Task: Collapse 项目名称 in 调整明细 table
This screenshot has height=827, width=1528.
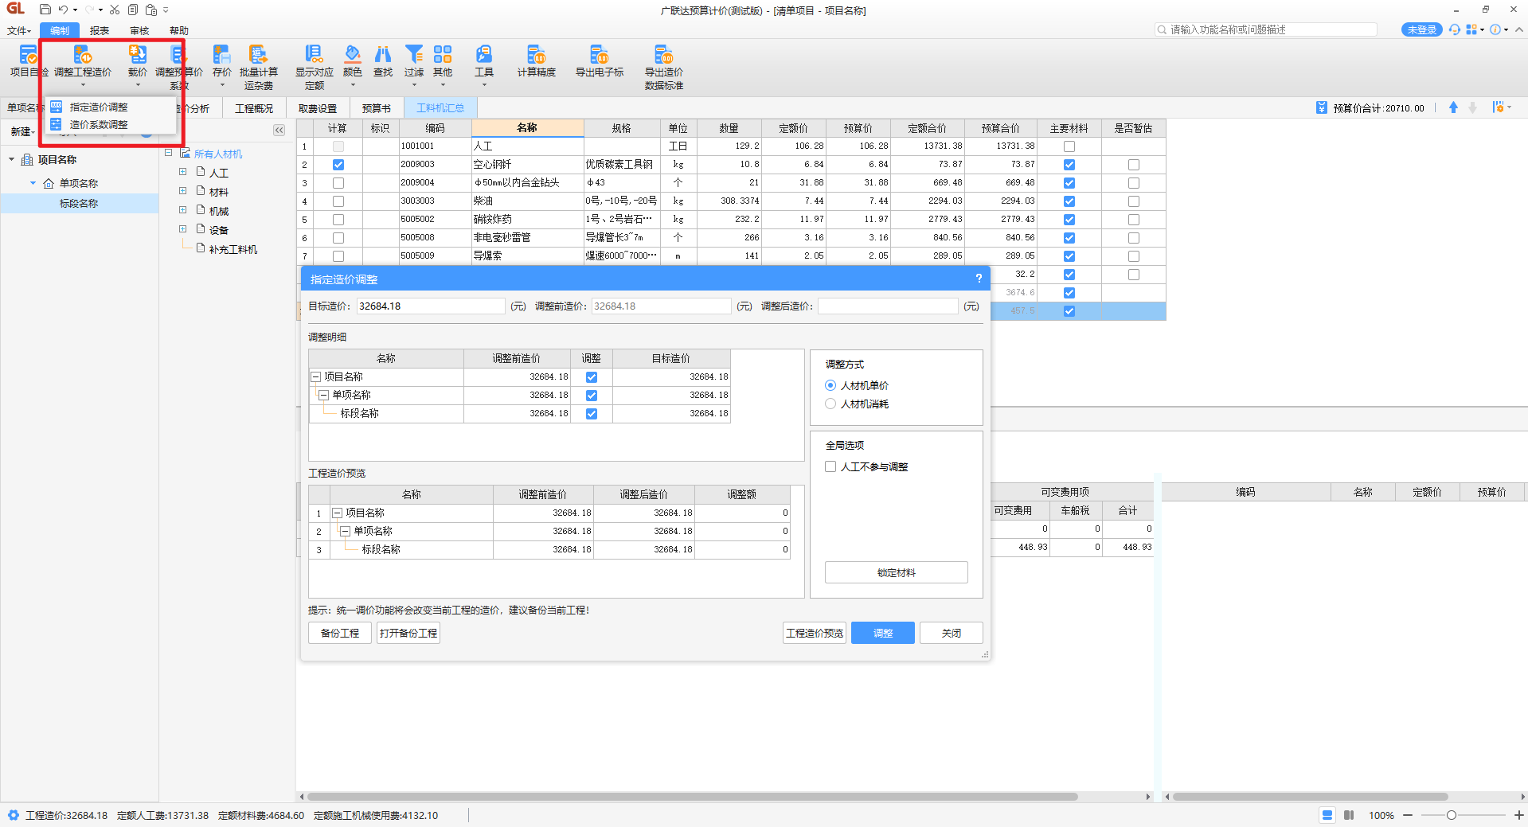Action: [x=316, y=377]
